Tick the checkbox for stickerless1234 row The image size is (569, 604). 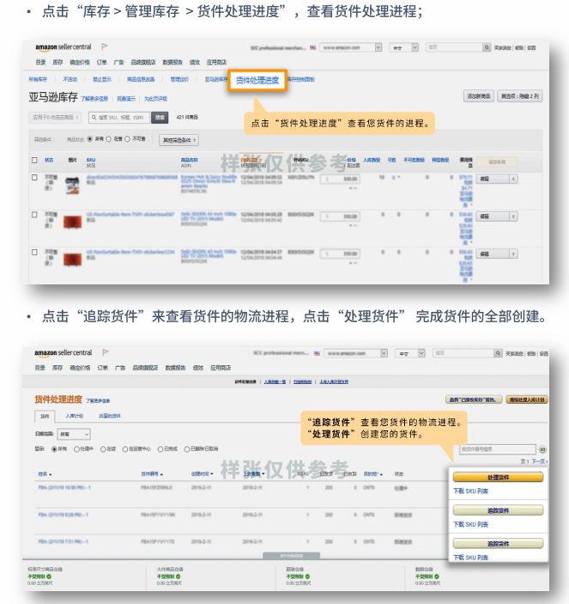(34, 252)
